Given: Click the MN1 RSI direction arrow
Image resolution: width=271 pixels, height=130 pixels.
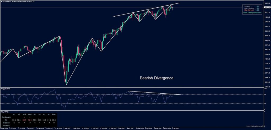Looking at the screenshot, I should [54, 123].
